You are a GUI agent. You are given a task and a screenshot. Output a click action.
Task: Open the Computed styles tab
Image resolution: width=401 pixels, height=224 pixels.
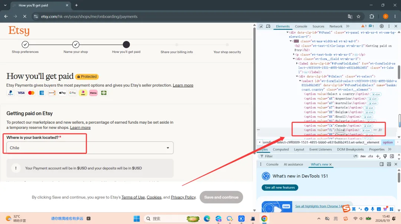coord(281,150)
